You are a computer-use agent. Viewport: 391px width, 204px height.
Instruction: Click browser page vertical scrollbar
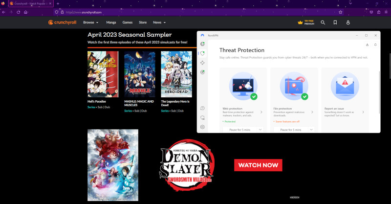click(390, 66)
